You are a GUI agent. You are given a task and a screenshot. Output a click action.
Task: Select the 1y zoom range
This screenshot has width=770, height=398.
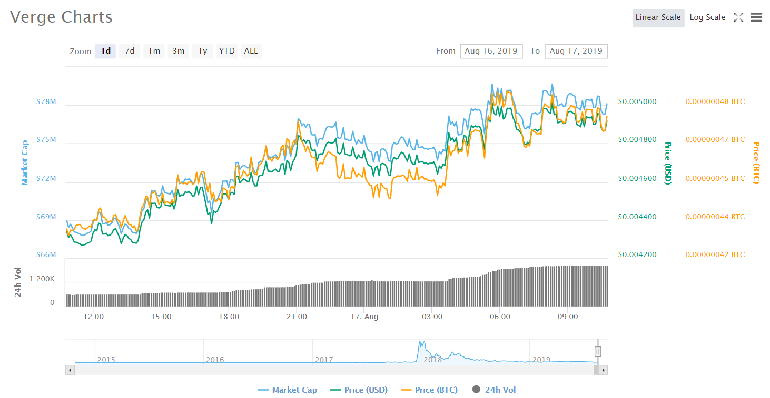pyautogui.click(x=203, y=51)
